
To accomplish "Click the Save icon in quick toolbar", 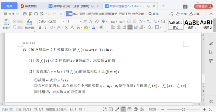I will [x=25, y=14].
